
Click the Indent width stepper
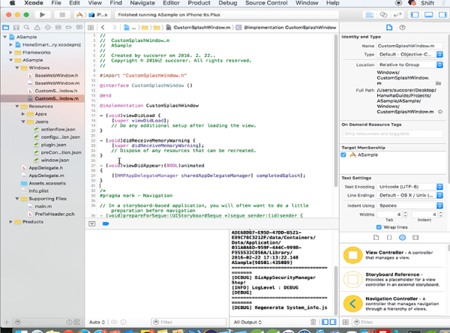[x=440, y=214]
